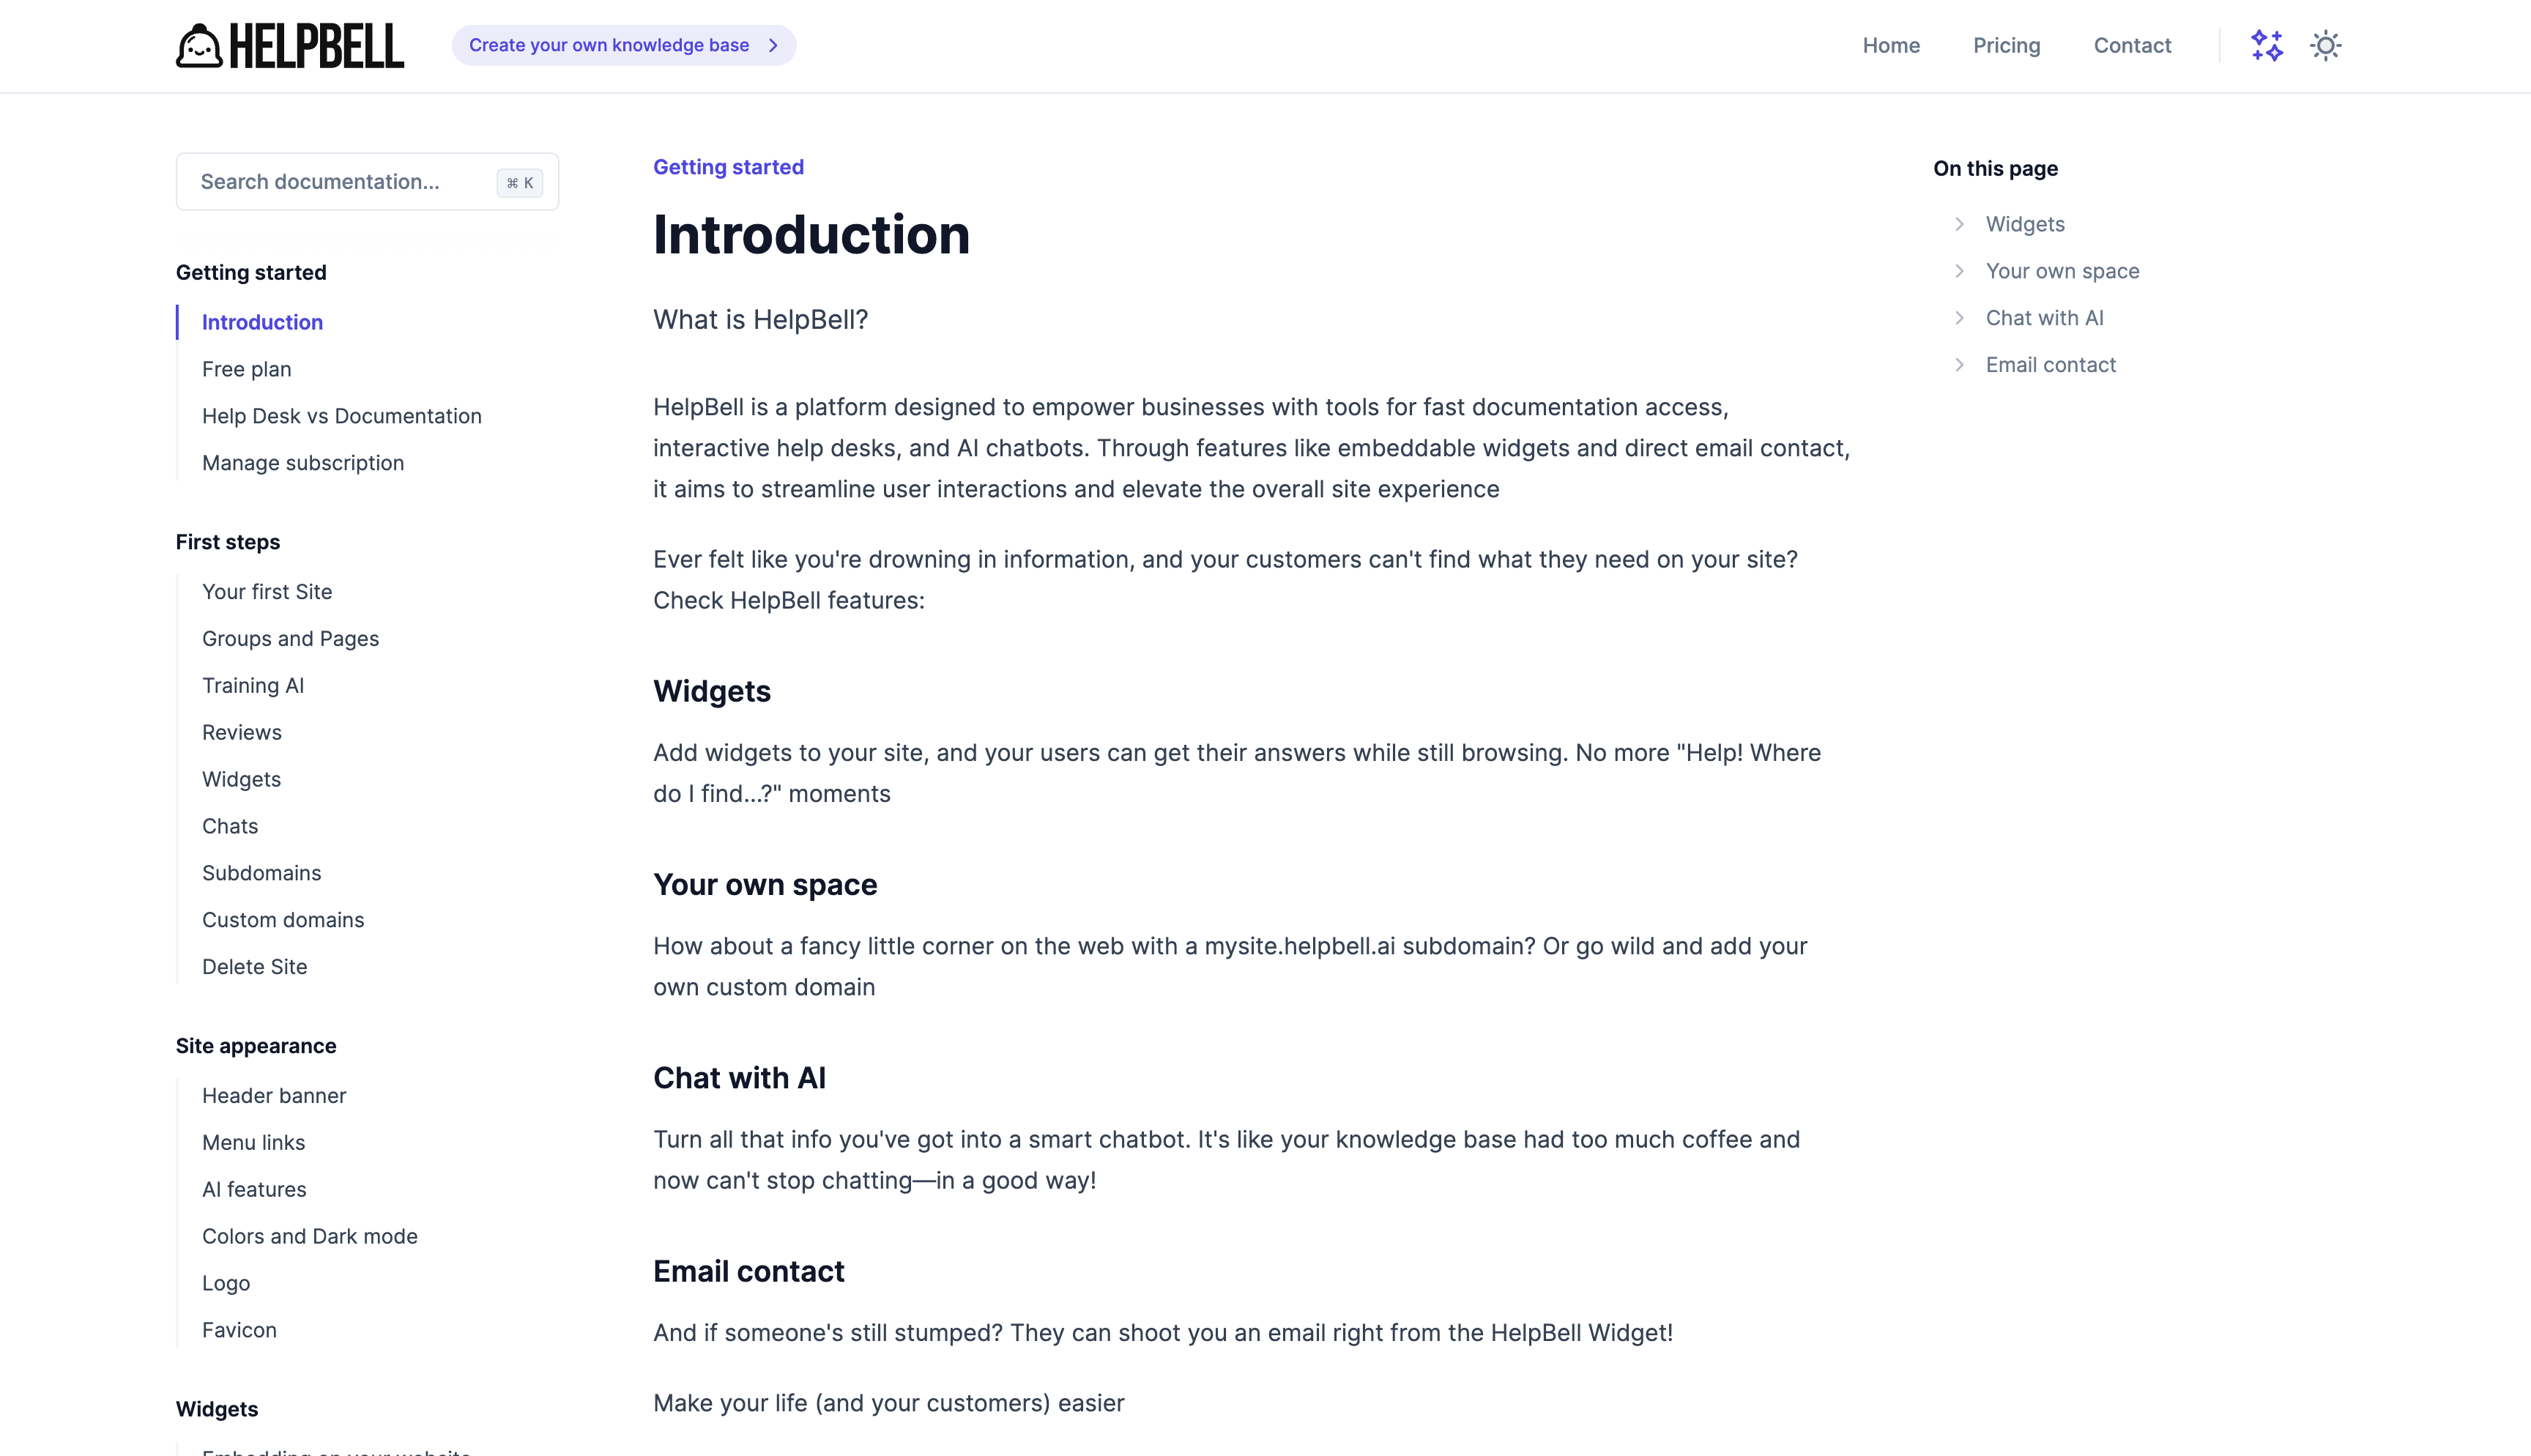
Task: Click the Getting started breadcrumb link
Action: [x=729, y=167]
